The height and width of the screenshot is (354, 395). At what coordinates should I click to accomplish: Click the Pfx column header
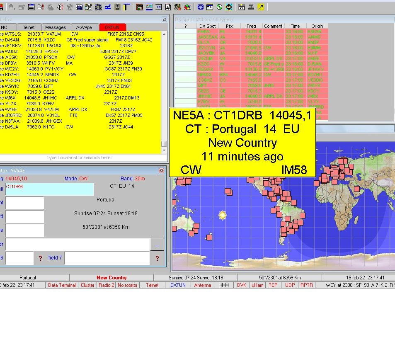[230, 26]
